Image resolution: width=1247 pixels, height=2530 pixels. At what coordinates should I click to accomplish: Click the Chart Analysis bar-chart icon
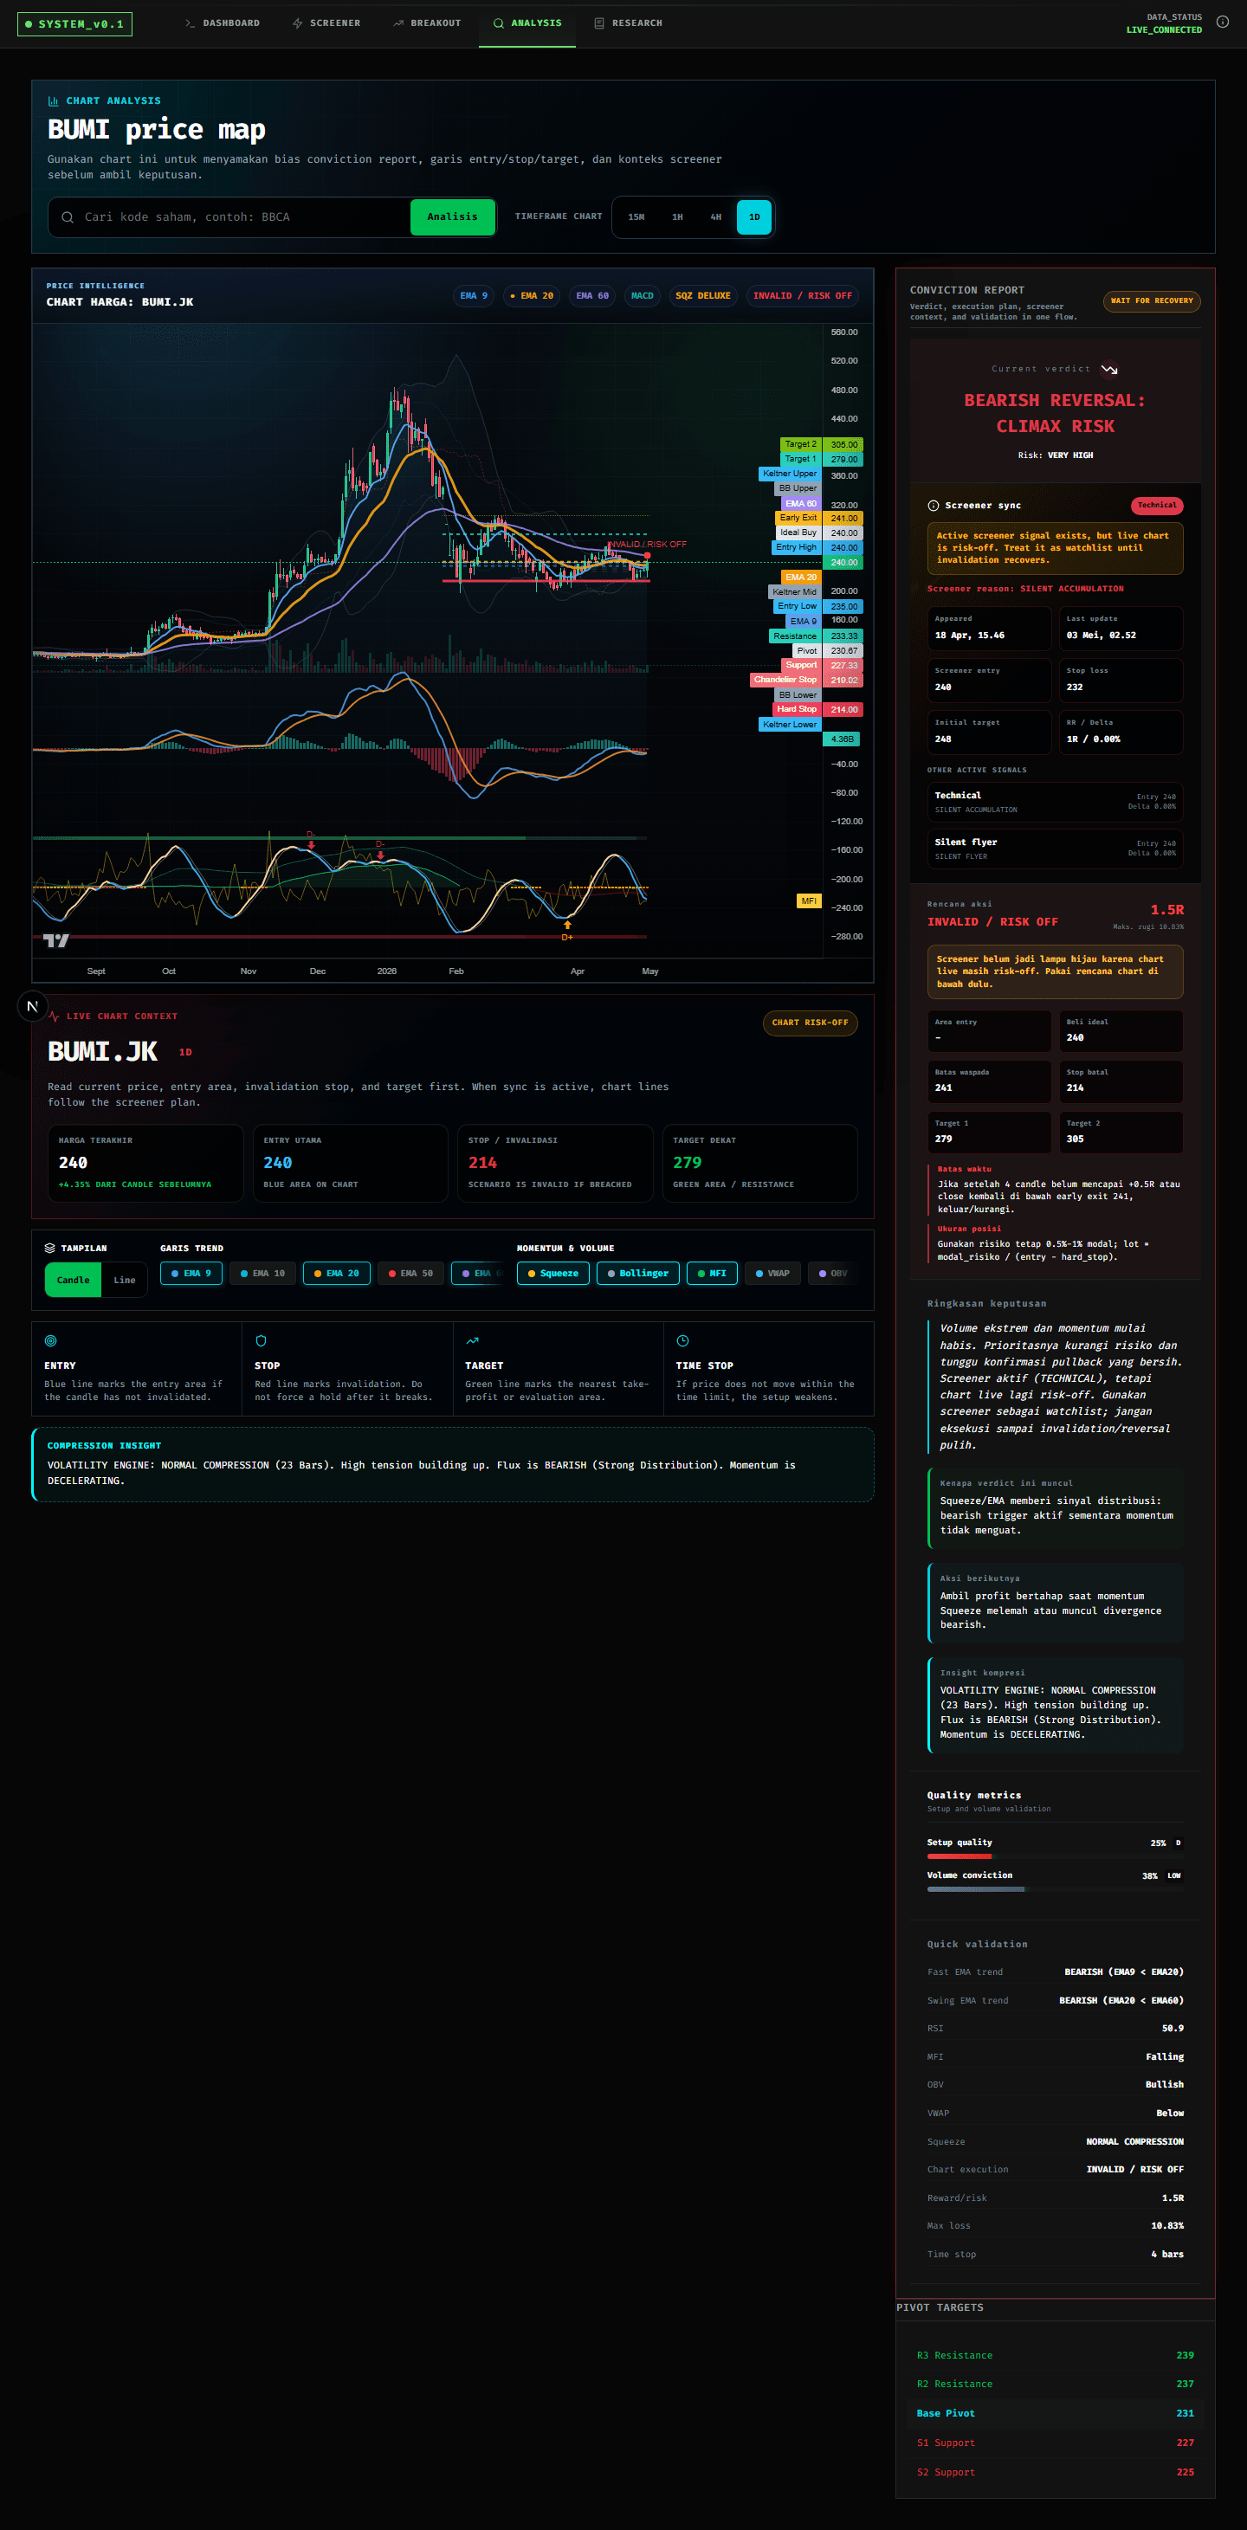click(53, 101)
